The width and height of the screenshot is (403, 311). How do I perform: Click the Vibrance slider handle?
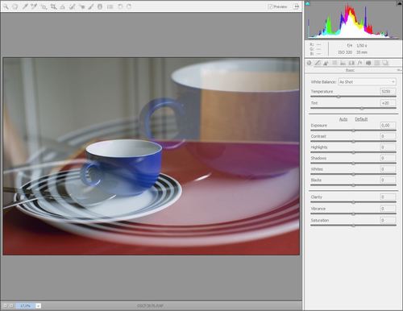(354, 214)
